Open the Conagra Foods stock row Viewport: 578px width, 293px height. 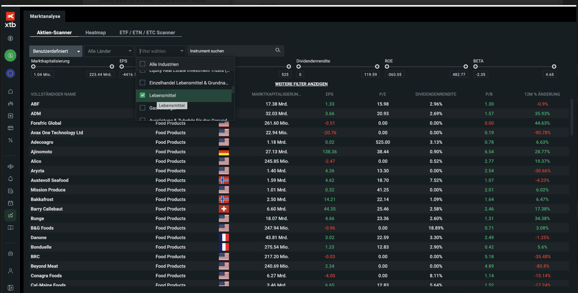[300, 276]
